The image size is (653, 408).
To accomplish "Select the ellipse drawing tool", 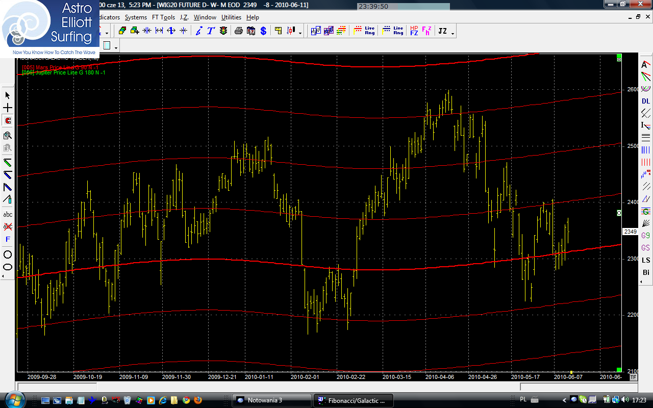I will [x=8, y=267].
